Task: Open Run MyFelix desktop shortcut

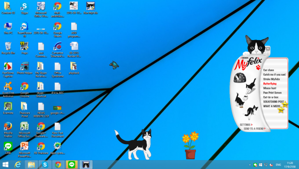Action: click(90, 8)
